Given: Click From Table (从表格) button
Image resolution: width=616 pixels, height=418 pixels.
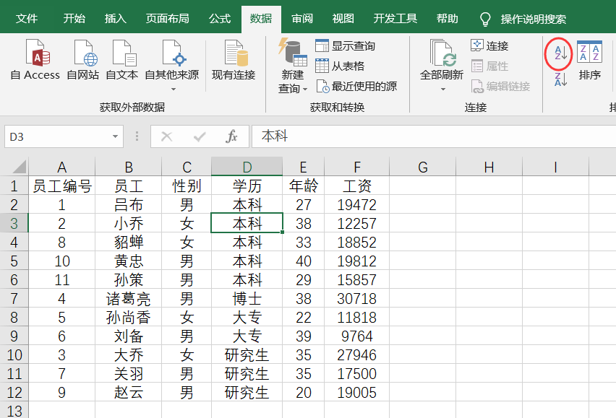Looking at the screenshot, I should 340,66.
